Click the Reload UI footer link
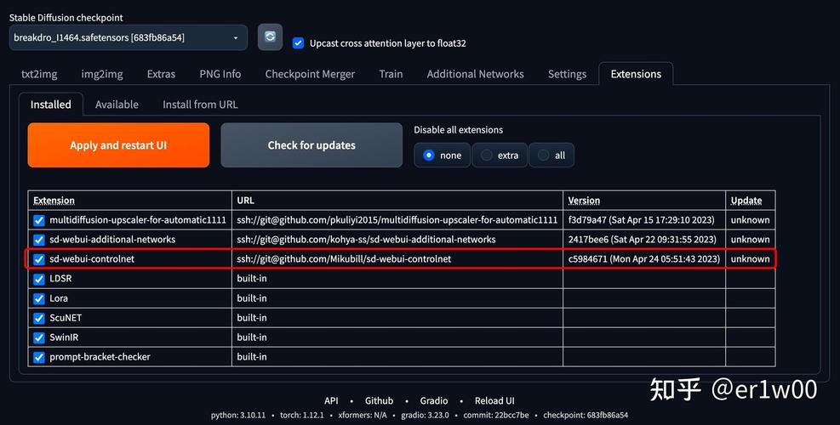The image size is (840, 425). pos(494,400)
